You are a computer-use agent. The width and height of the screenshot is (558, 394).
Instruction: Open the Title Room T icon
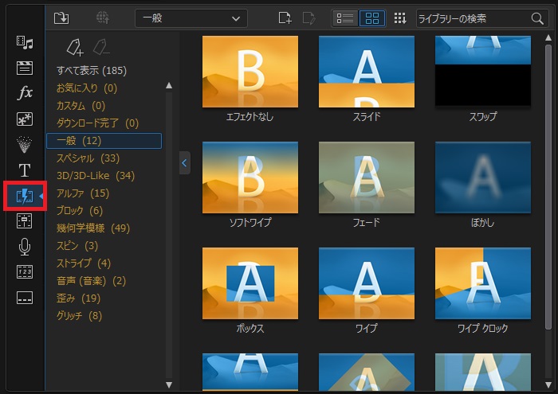pos(25,170)
